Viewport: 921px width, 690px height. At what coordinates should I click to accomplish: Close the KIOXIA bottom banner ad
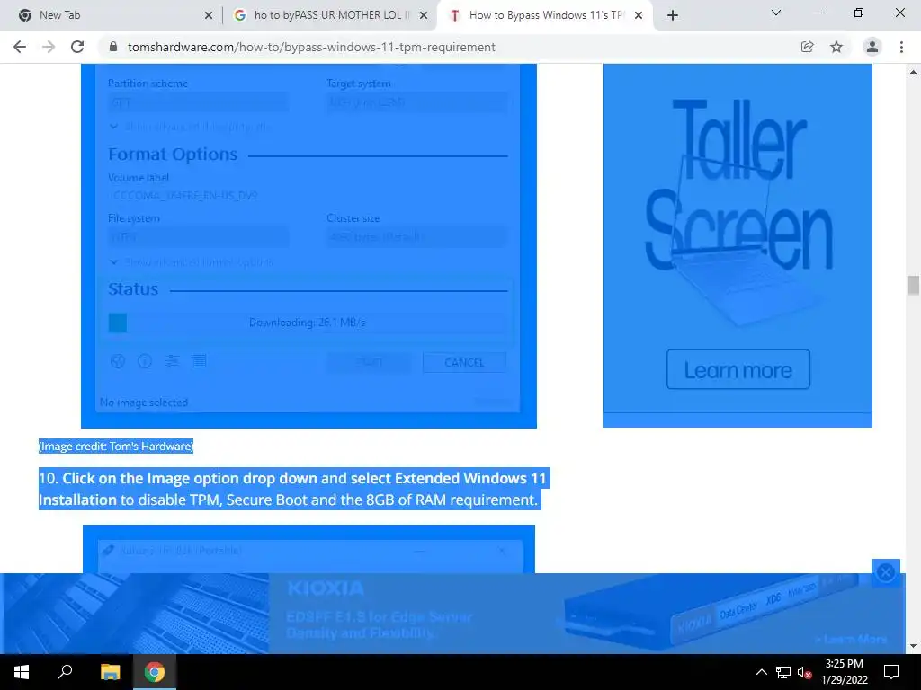[886, 571]
